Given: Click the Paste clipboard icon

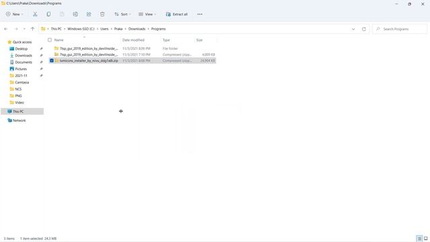Looking at the screenshot, I should tap(62, 14).
